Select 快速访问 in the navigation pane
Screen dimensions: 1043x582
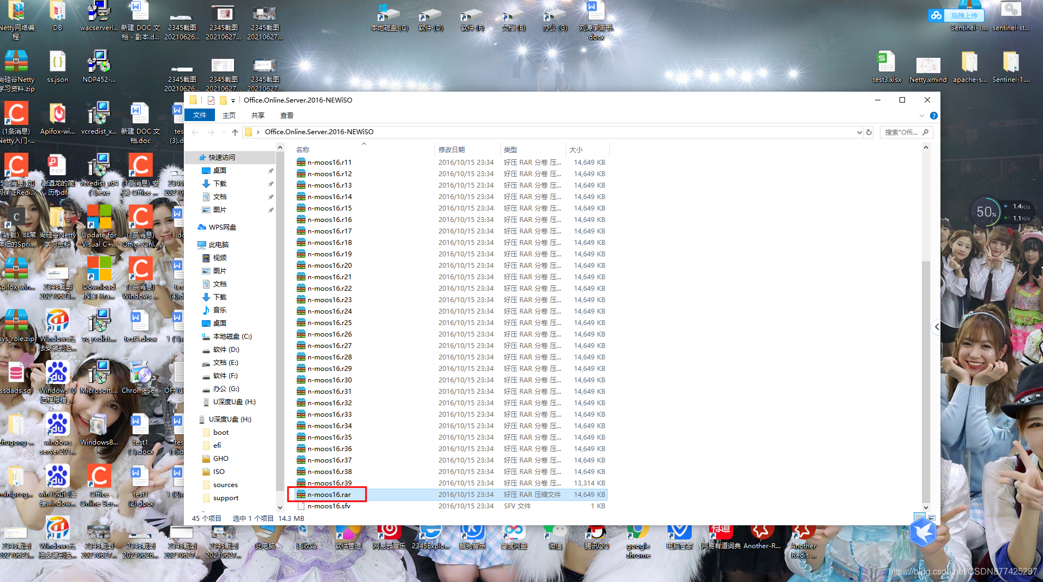tap(221, 157)
